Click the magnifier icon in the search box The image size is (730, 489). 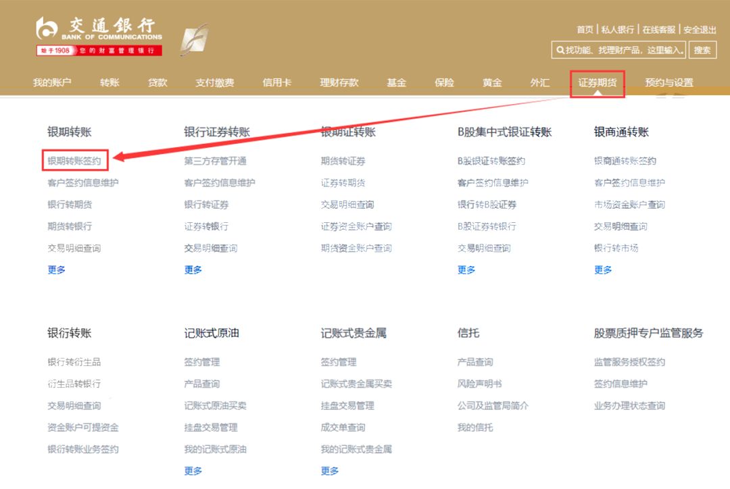(561, 50)
